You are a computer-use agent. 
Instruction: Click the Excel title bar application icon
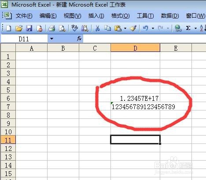click(x=4, y=4)
